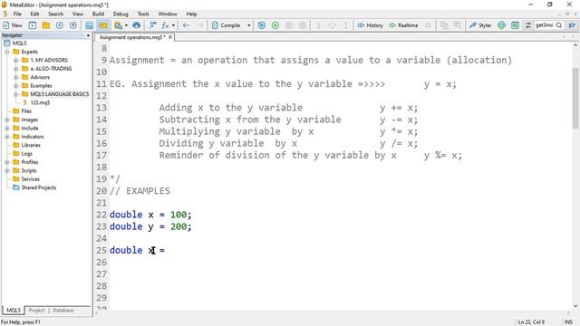
Task: Expand the 1. MY ADVISORS folder
Action: (16, 60)
